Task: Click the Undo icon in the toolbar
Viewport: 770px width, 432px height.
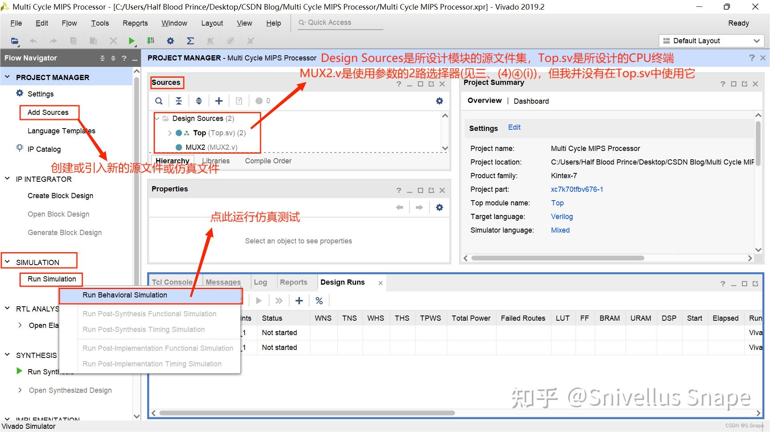Action: tap(33, 40)
